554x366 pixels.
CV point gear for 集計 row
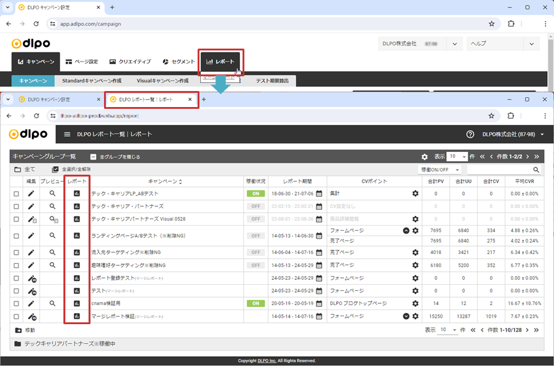(415, 193)
